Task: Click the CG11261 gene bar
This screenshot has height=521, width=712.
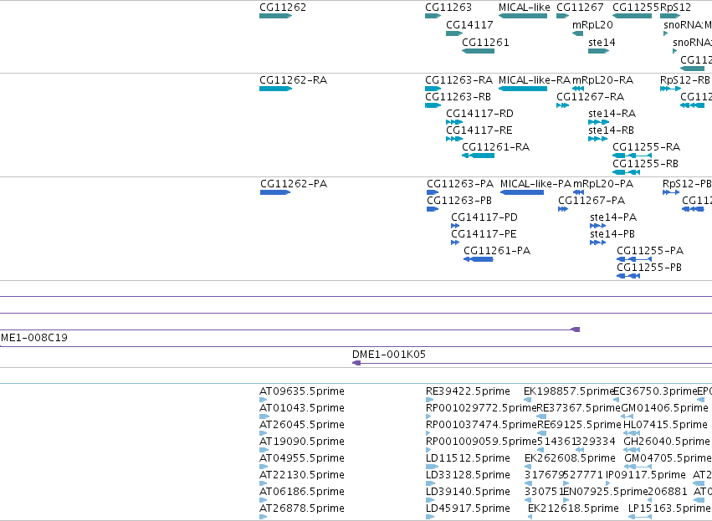Action: coord(478,51)
